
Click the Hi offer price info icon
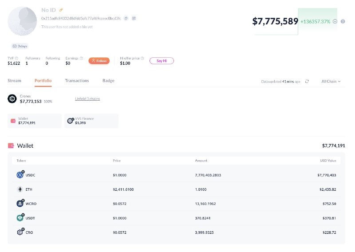[142, 58]
